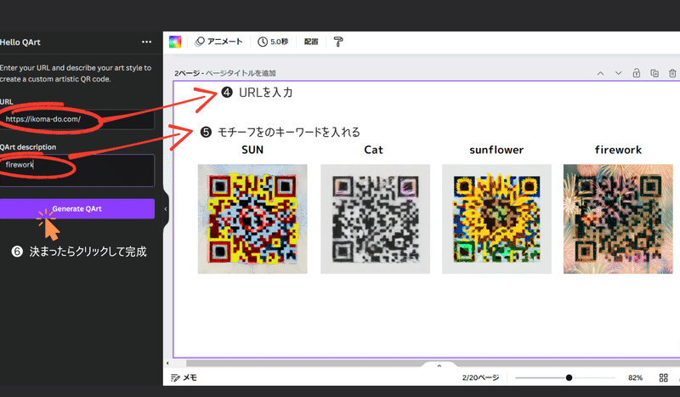Open the 82% zoom level menu
The image size is (680, 397).
pos(635,377)
